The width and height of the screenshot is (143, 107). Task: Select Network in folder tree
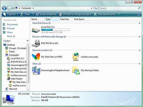[x=13, y=89]
